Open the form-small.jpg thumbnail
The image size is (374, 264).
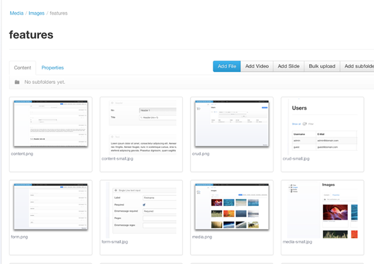pyautogui.click(x=141, y=210)
